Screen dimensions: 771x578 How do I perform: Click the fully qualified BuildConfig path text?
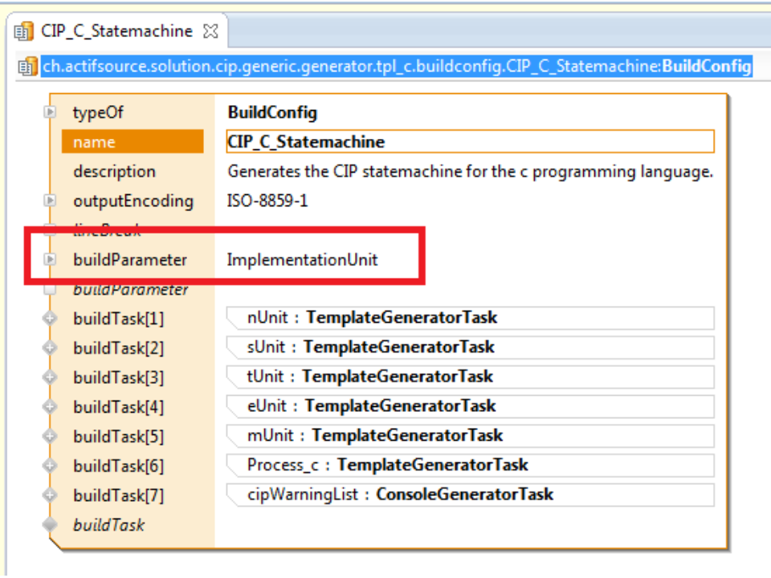click(x=396, y=67)
